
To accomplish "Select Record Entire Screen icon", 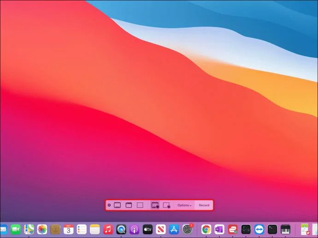I will click(155, 205).
